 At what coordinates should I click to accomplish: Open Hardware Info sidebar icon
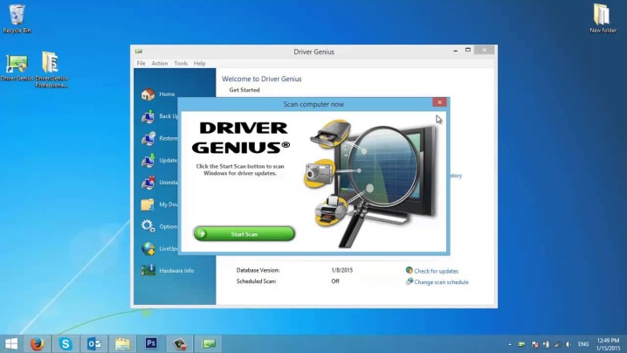(x=148, y=270)
